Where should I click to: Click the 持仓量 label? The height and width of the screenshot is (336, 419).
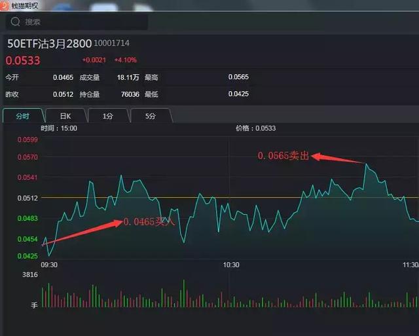point(90,94)
